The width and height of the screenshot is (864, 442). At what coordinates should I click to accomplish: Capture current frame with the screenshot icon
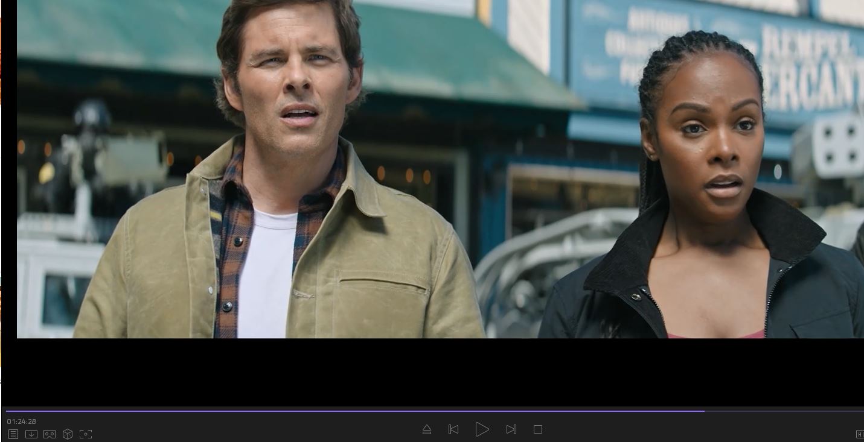coord(86,434)
